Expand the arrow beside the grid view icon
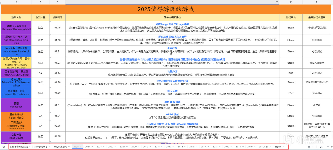 tap(312, 147)
